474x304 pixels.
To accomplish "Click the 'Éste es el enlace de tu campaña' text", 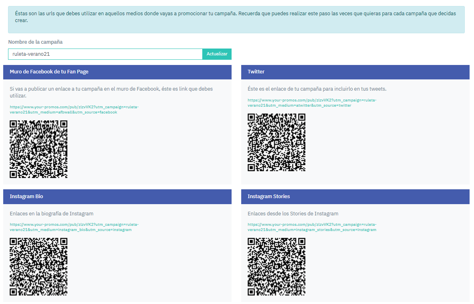I will click(x=317, y=89).
